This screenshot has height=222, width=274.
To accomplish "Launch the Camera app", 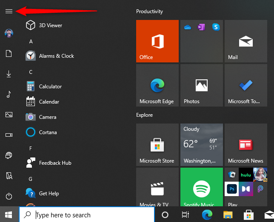I will 41,117.
